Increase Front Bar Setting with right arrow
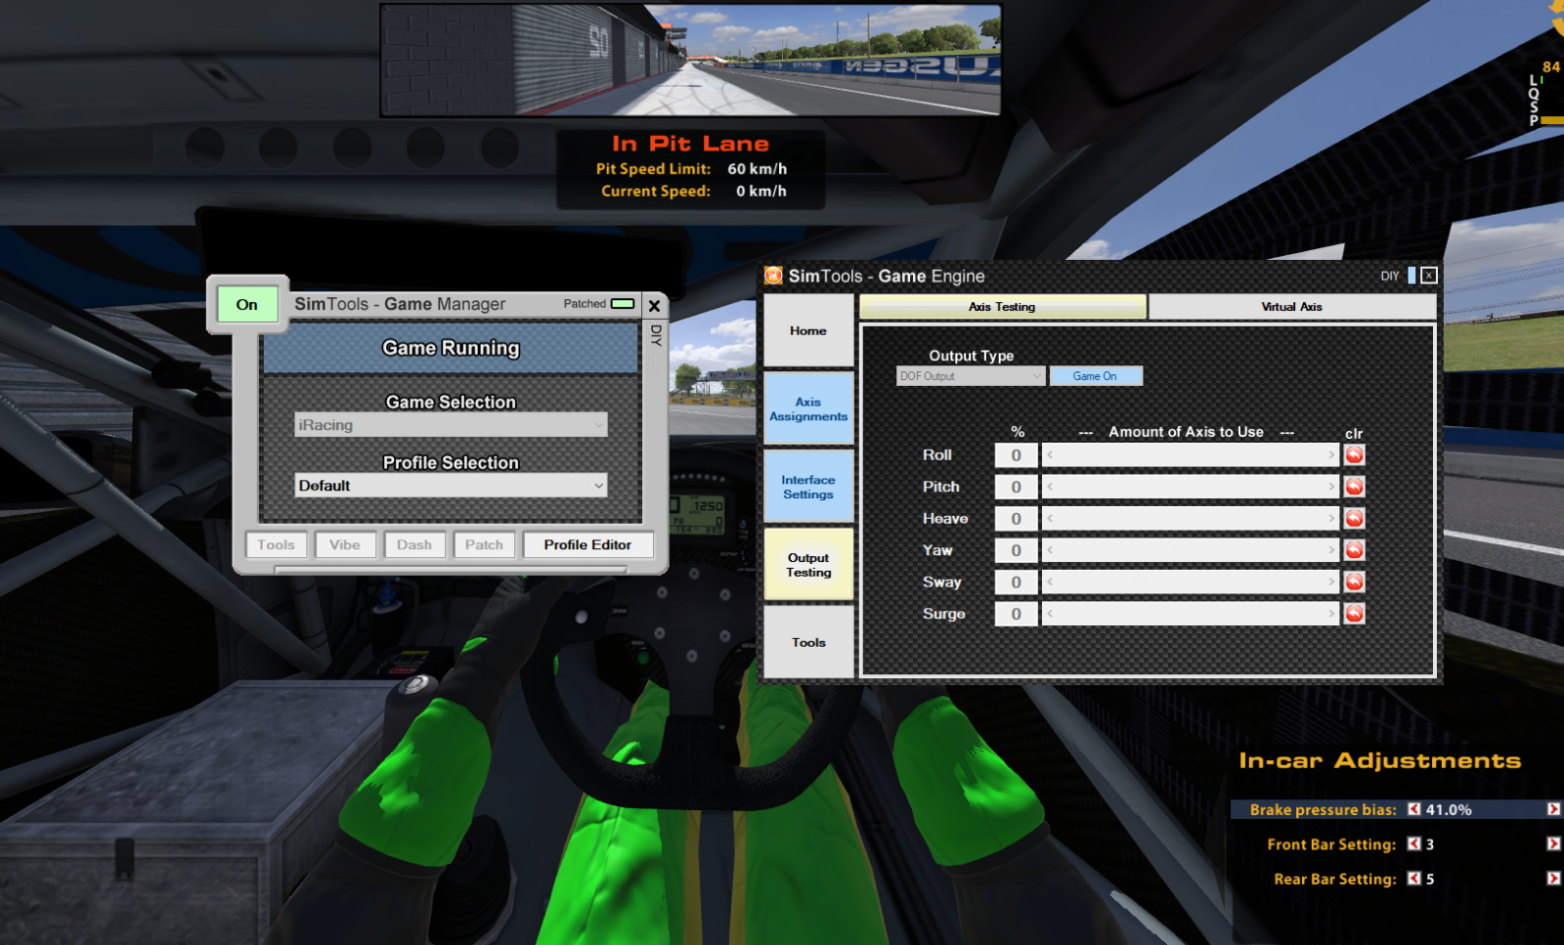The image size is (1564, 945). [x=1553, y=843]
